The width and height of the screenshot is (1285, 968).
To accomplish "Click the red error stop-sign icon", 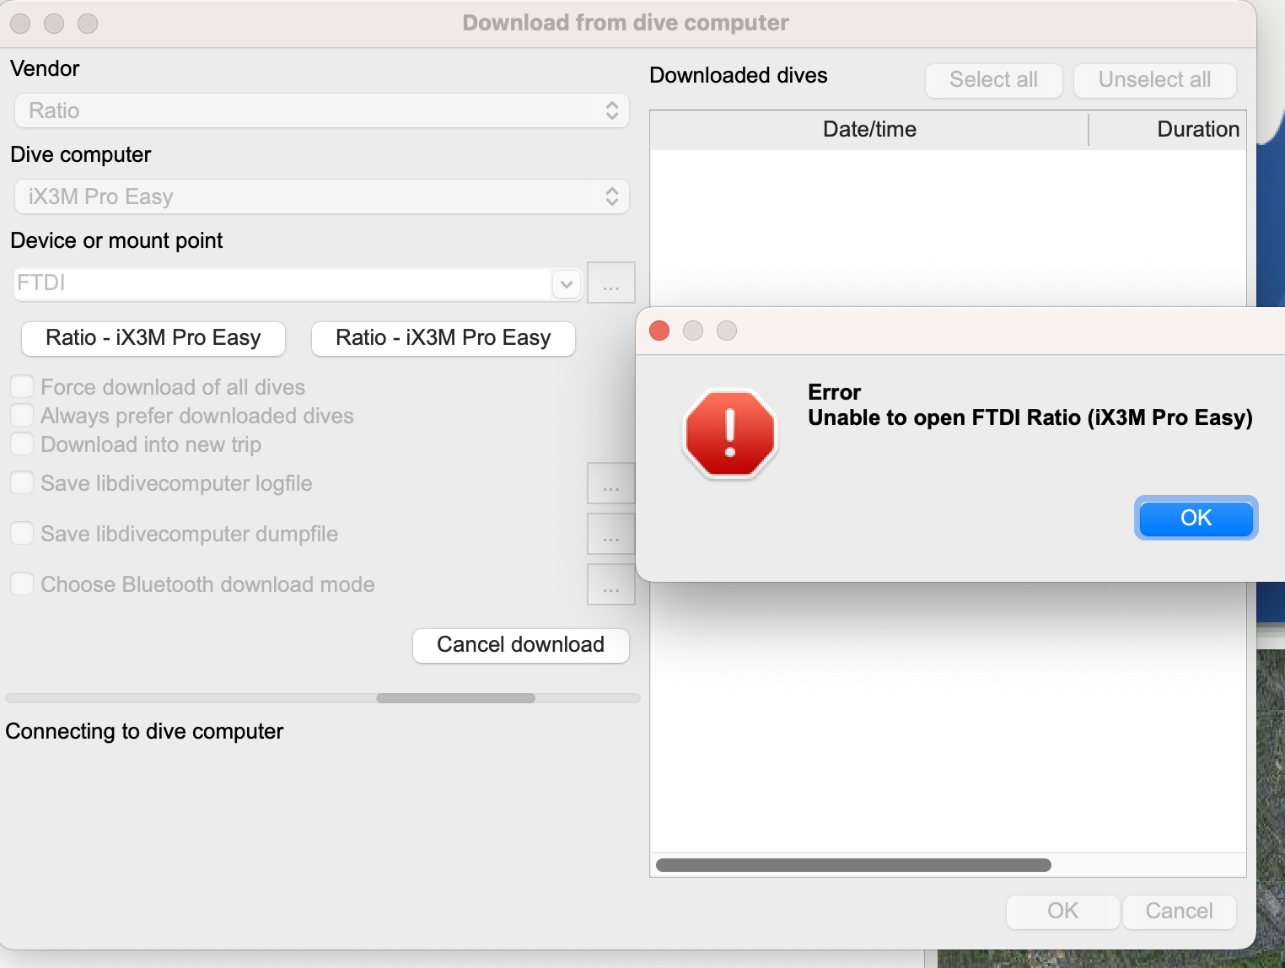I will click(x=730, y=433).
